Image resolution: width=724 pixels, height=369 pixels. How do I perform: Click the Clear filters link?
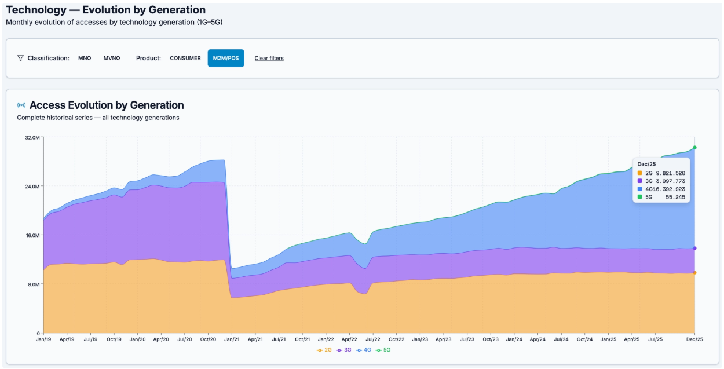tap(268, 58)
